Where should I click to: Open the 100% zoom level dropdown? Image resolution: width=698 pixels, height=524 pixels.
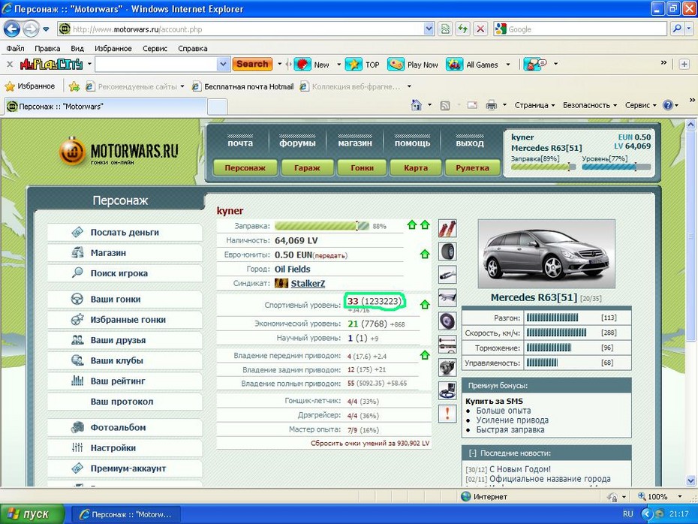point(680,496)
